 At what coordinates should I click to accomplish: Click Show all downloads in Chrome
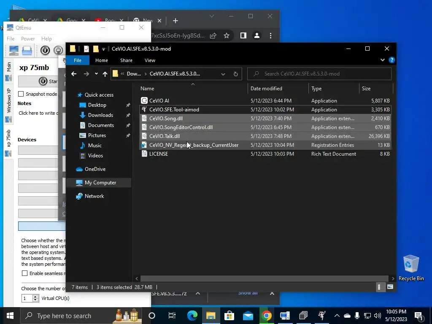(x=248, y=293)
